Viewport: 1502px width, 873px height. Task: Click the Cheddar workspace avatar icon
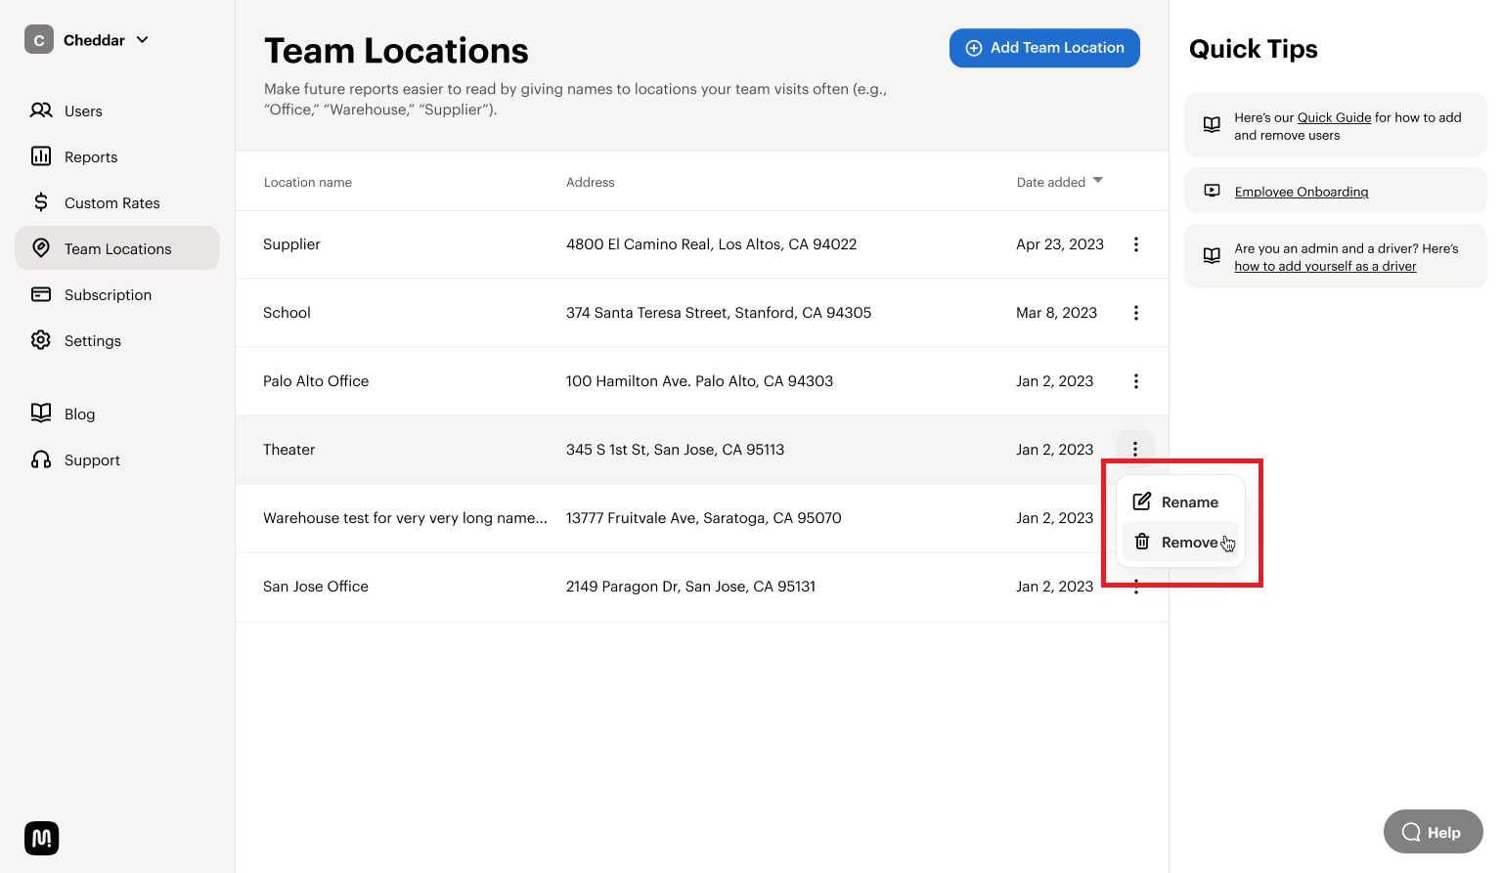click(39, 40)
